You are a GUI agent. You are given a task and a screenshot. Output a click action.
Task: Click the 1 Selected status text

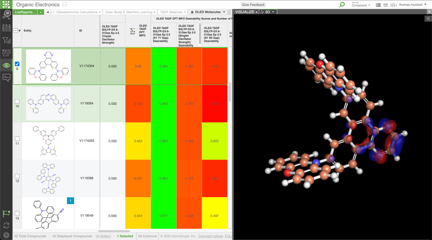pyautogui.click(x=125, y=236)
